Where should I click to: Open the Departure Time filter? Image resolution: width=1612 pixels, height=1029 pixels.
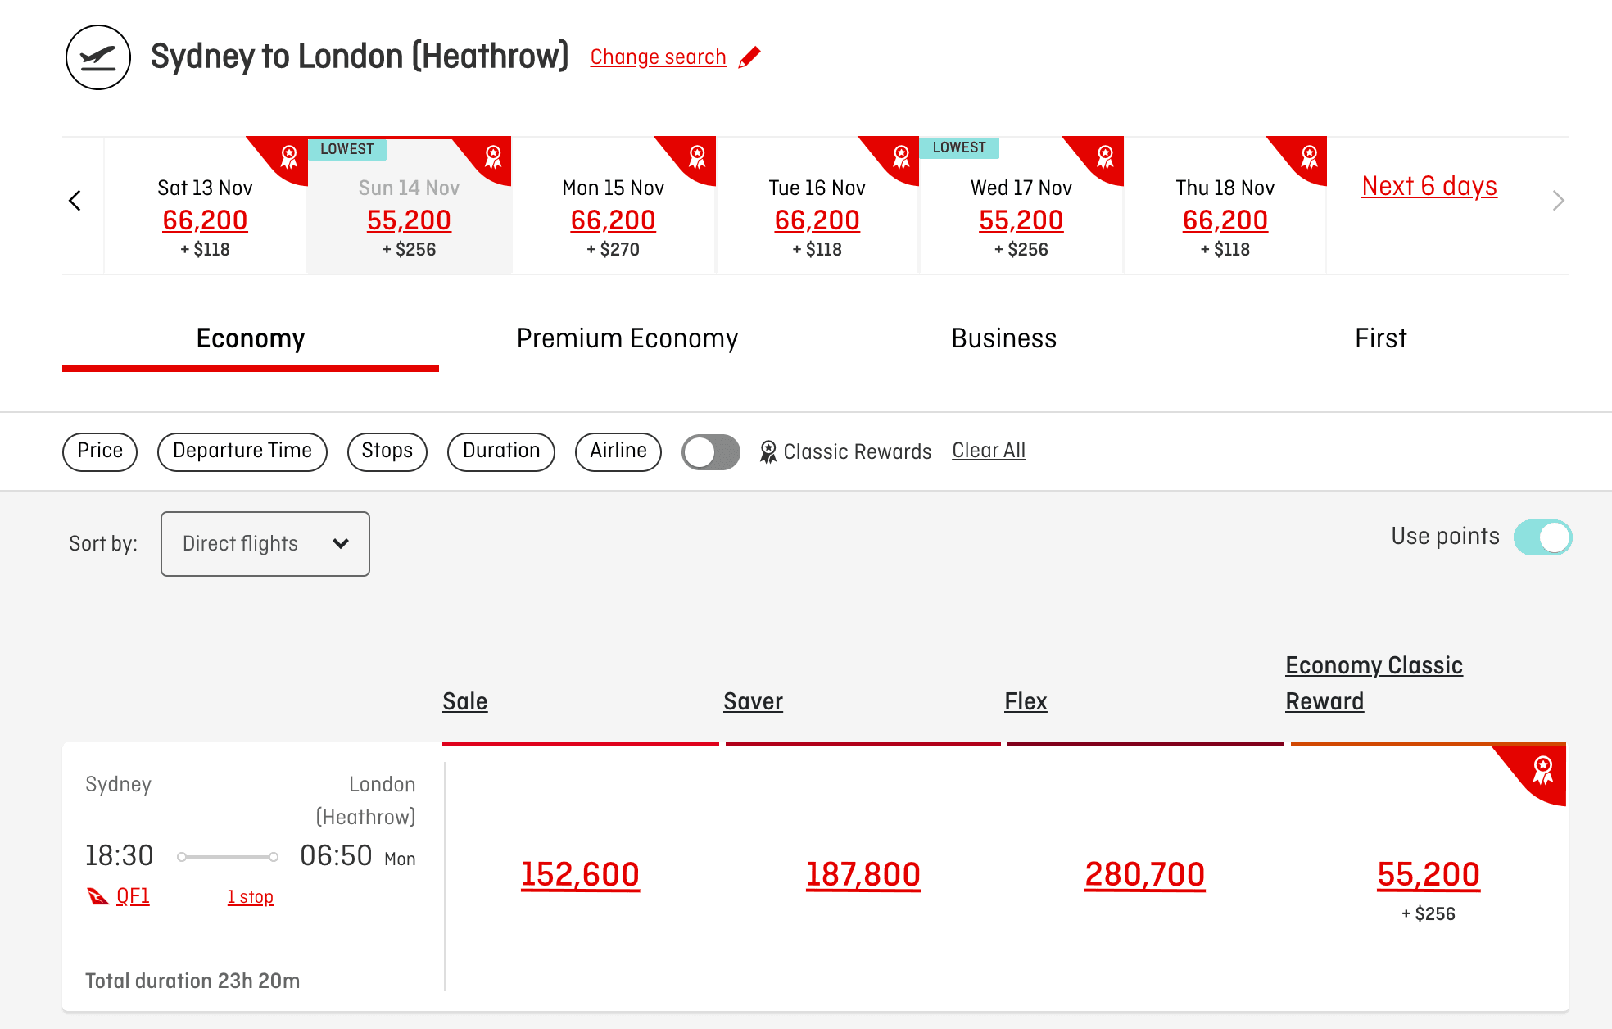point(242,451)
